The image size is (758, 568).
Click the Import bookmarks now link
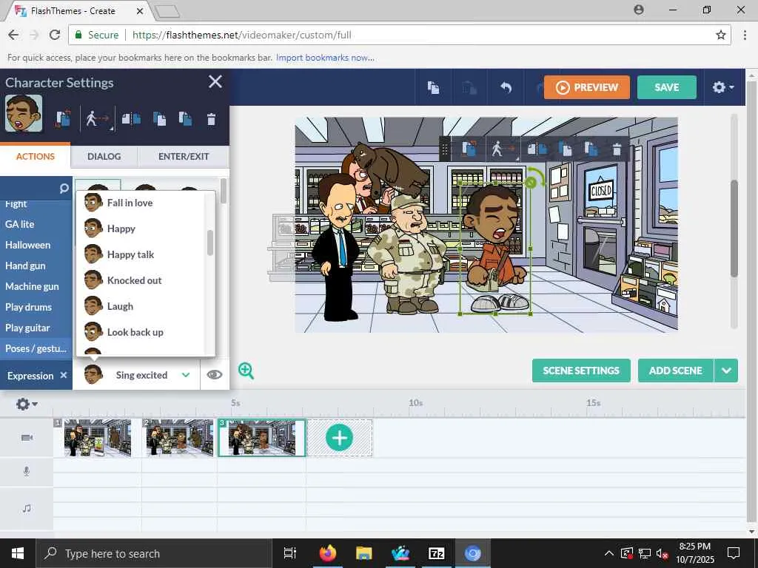tap(325, 58)
